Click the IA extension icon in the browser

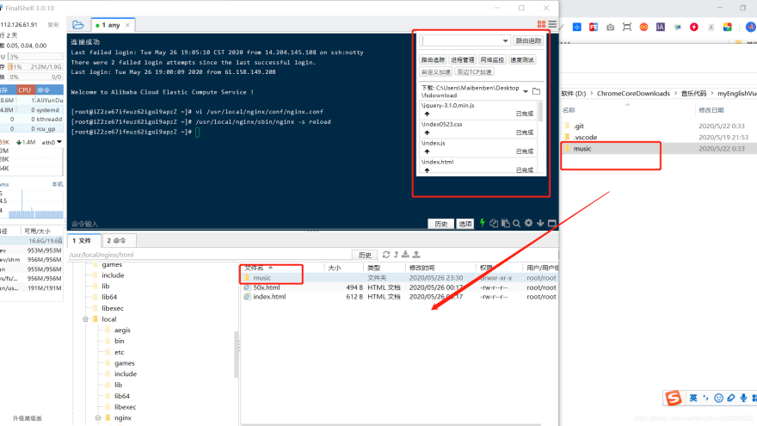[x=661, y=27]
